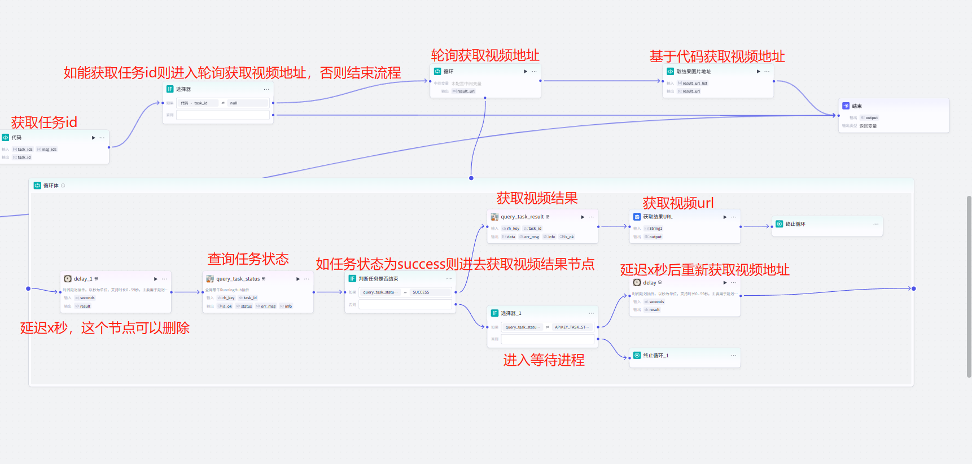Run the delay node with its play button

coord(725,283)
